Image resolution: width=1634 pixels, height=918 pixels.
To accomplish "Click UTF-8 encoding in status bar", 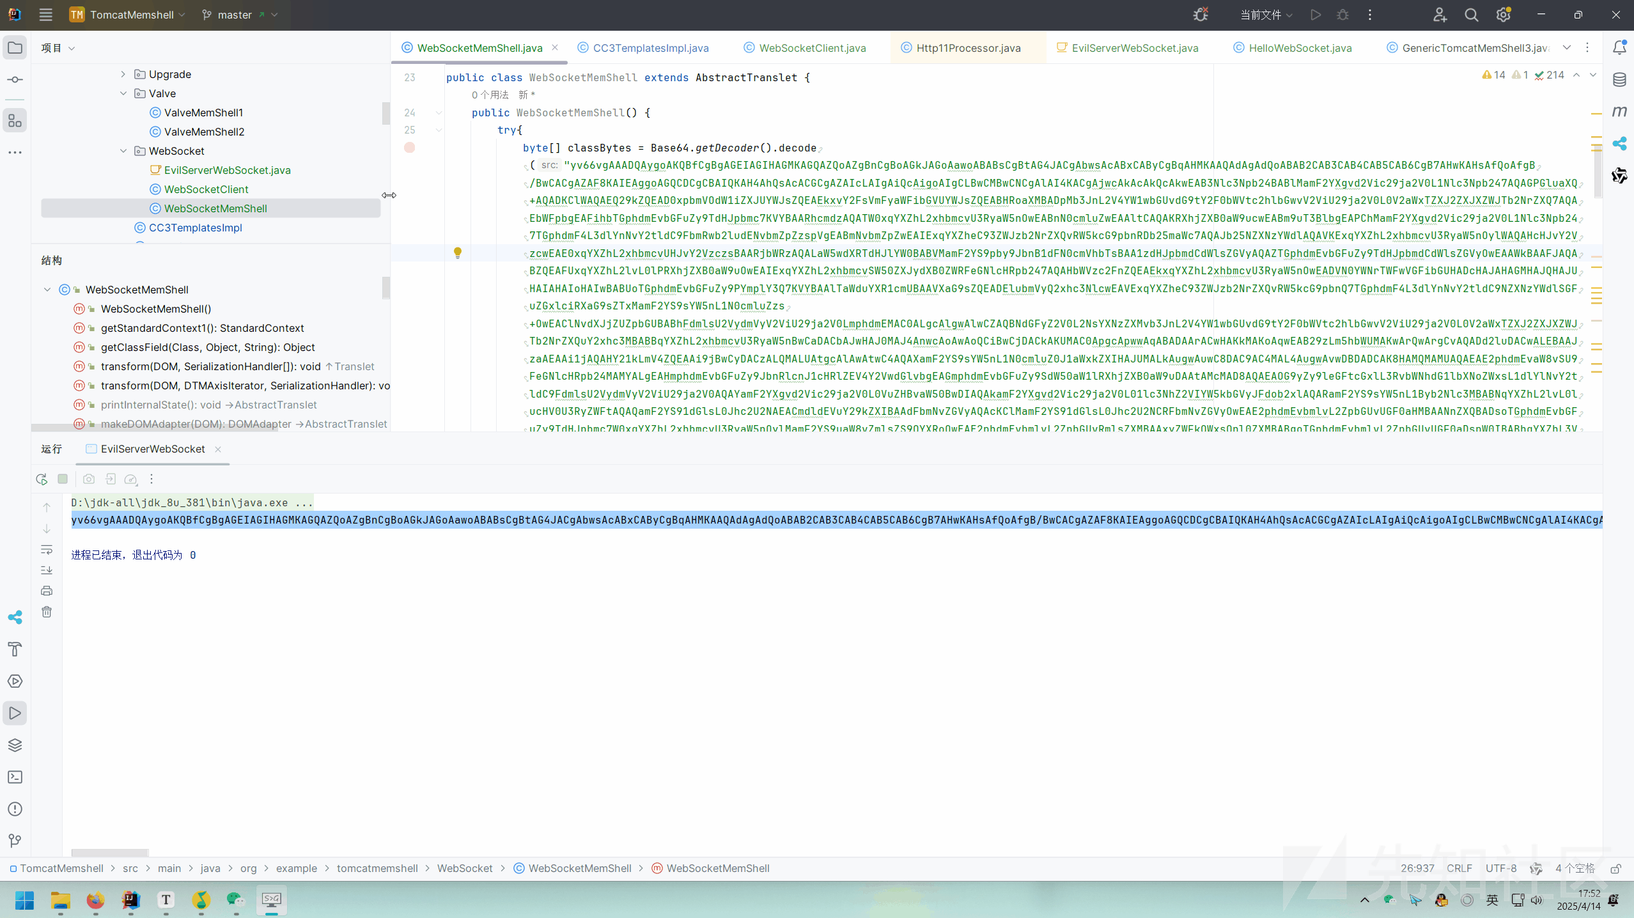I will click(x=1500, y=868).
